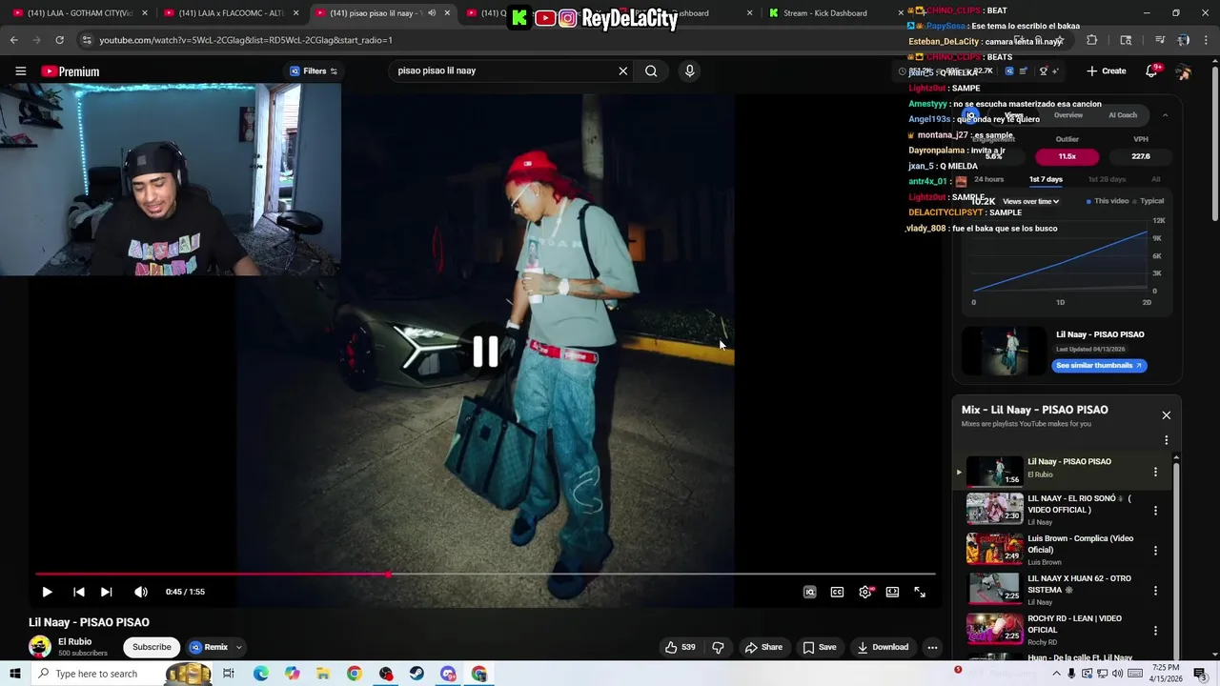This screenshot has height=686, width=1220.
Task: Collapse the analytics panel chevron
Action: (1165, 115)
